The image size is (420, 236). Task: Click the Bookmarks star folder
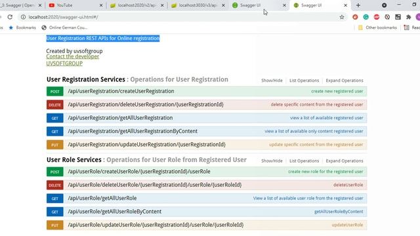(22, 28)
